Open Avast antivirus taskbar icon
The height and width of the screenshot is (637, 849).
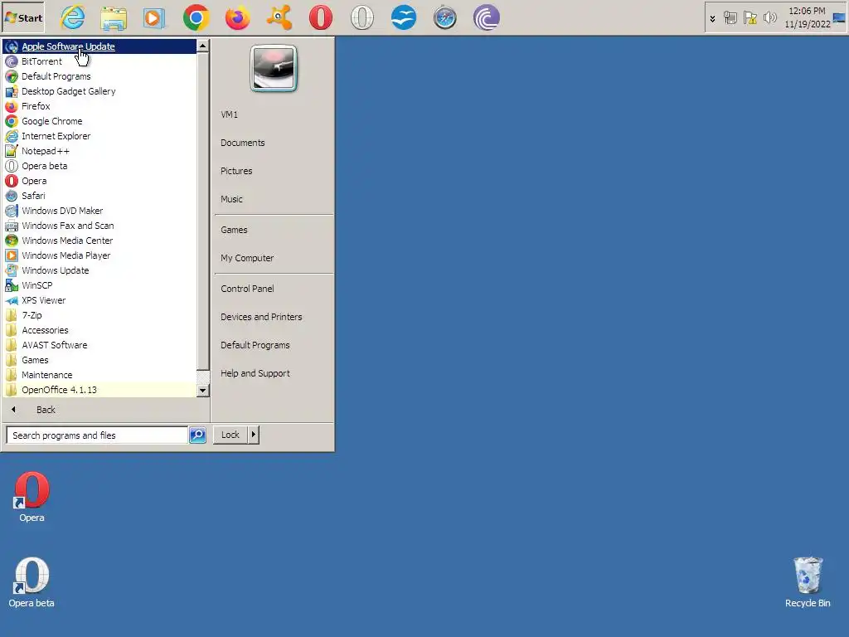click(x=279, y=17)
